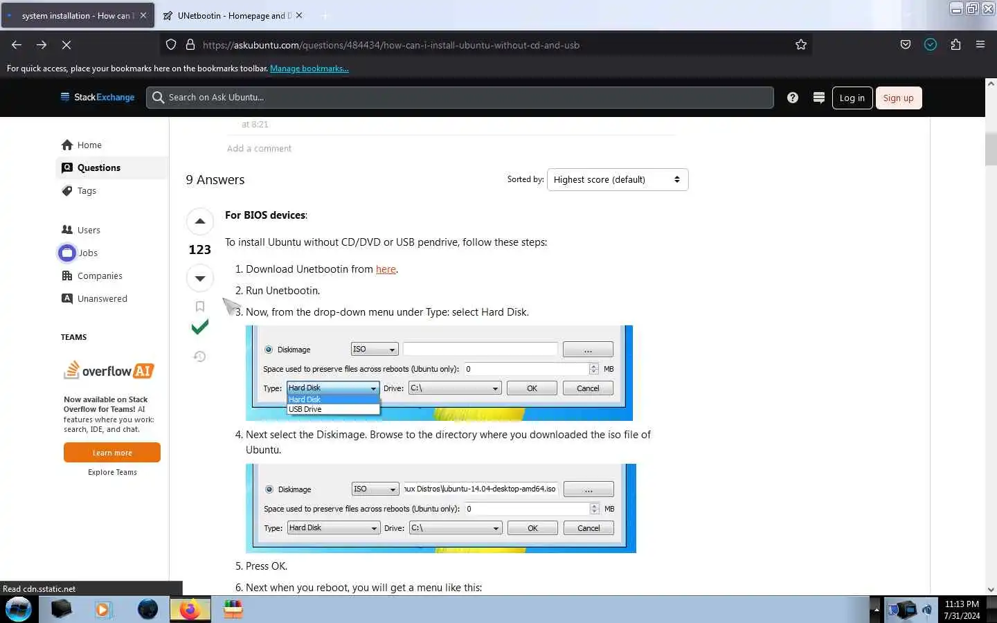Close the UNetbootin tab

[299, 15]
